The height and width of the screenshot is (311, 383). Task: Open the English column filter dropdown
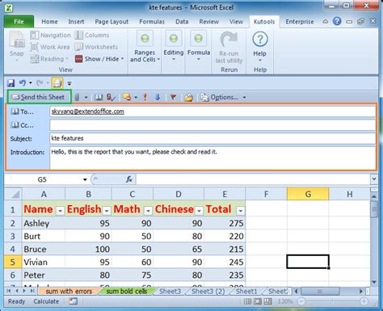[107, 211]
